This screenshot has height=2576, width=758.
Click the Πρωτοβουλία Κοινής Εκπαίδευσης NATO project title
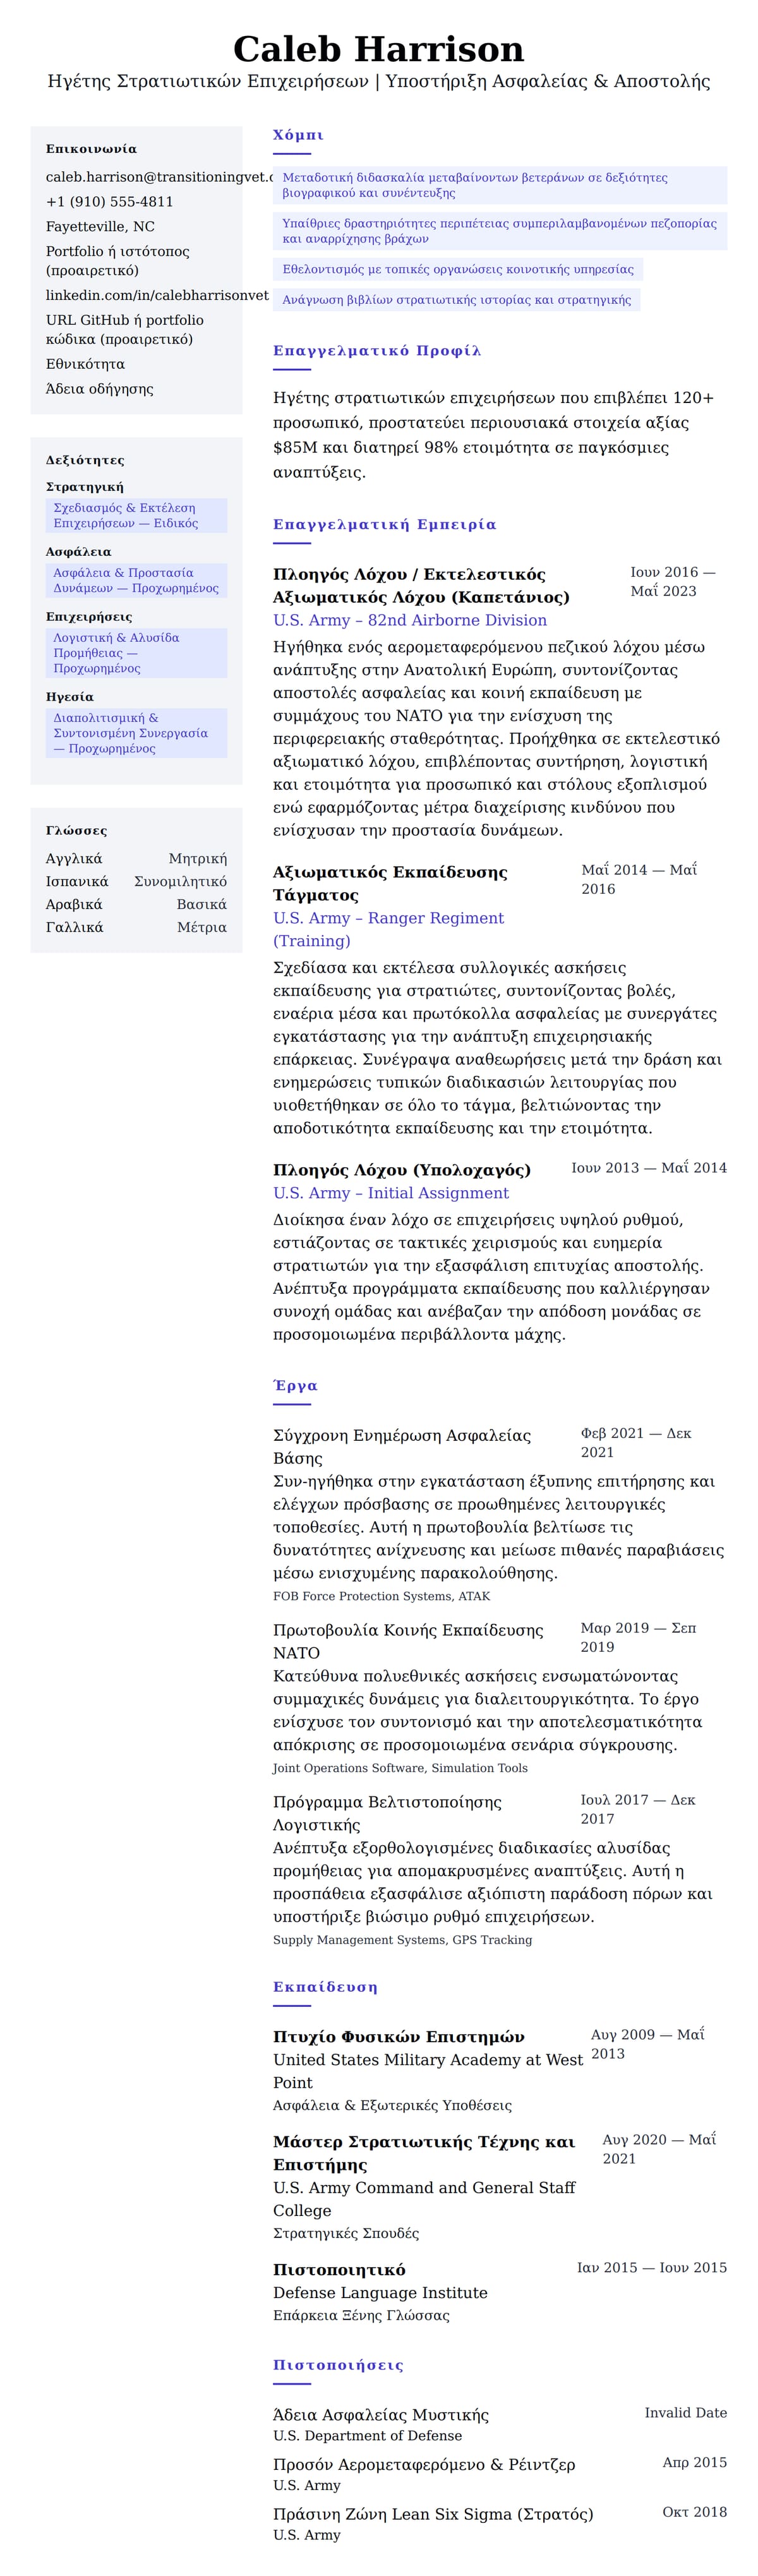tap(408, 1641)
